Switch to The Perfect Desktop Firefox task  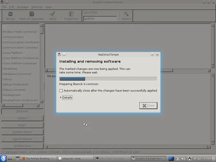[39, 158]
